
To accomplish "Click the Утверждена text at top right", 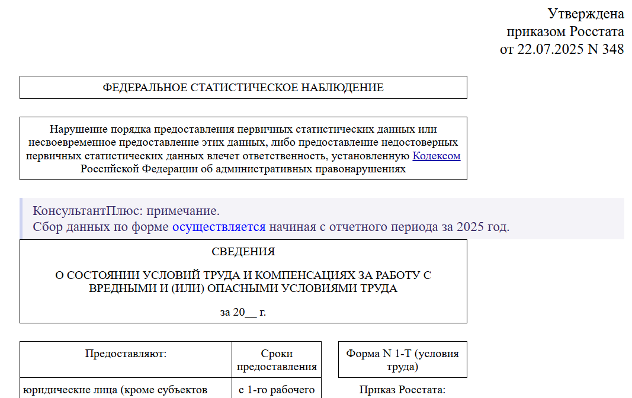I will click(x=585, y=14).
